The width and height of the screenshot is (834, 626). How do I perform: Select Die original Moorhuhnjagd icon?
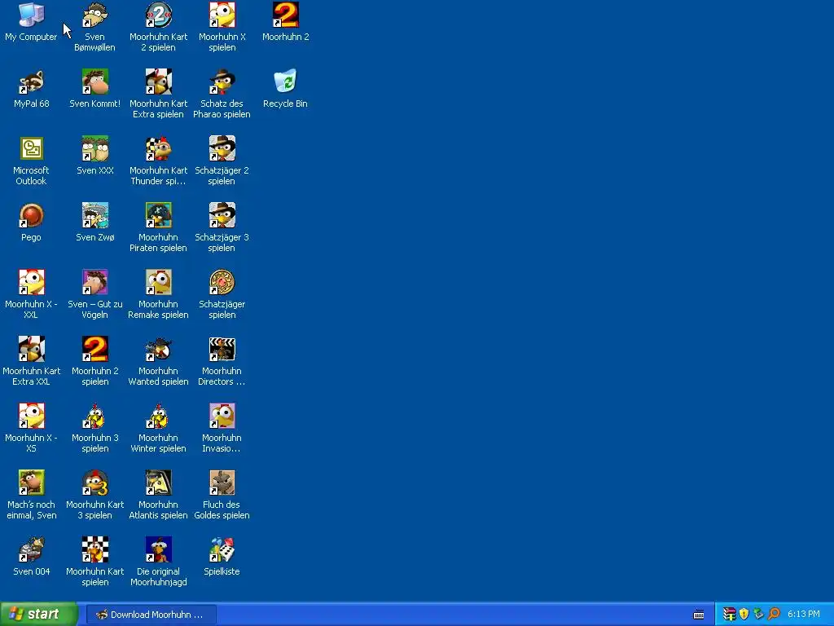pos(159,549)
